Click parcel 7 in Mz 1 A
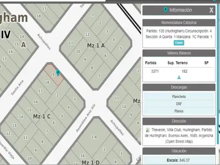 click(x=99, y=76)
